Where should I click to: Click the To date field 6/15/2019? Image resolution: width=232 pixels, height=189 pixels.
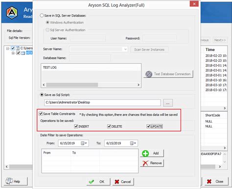pyautogui.click(x=121, y=143)
